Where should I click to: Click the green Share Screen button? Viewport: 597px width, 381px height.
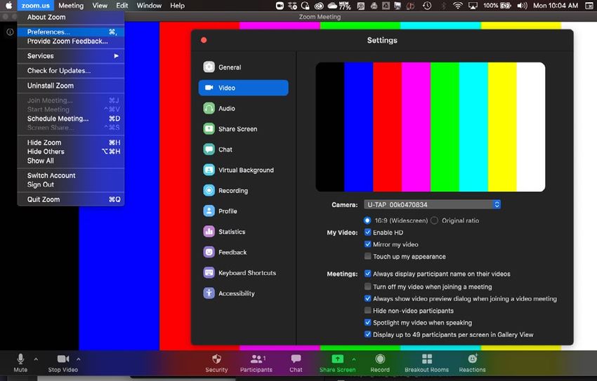point(337,363)
